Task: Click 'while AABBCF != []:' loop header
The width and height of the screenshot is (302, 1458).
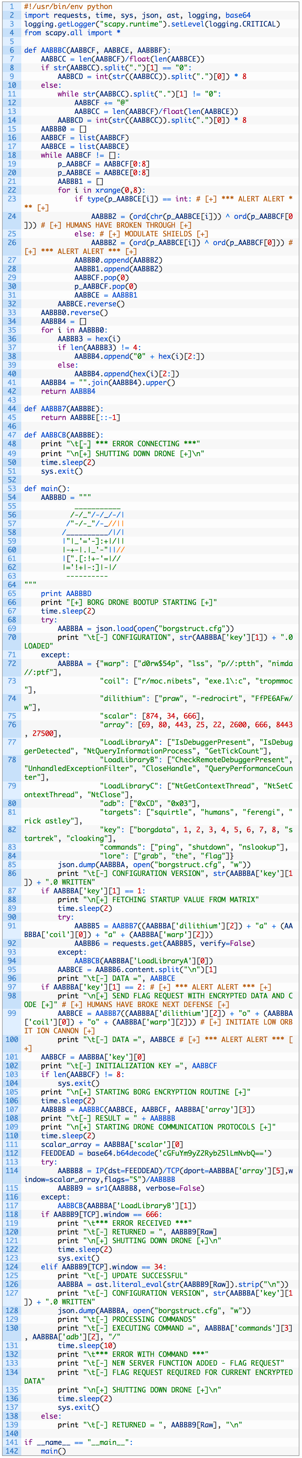Action: (x=80, y=155)
